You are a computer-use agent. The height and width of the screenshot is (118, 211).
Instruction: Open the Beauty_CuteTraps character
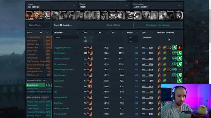[62, 108]
